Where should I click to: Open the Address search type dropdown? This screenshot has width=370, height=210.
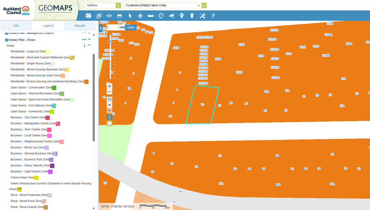pyautogui.click(x=118, y=5)
